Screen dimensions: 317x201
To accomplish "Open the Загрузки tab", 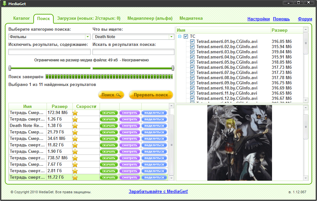I will 89,18.
